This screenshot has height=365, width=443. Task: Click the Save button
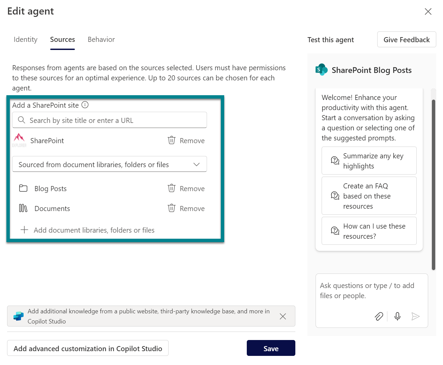[x=271, y=348]
